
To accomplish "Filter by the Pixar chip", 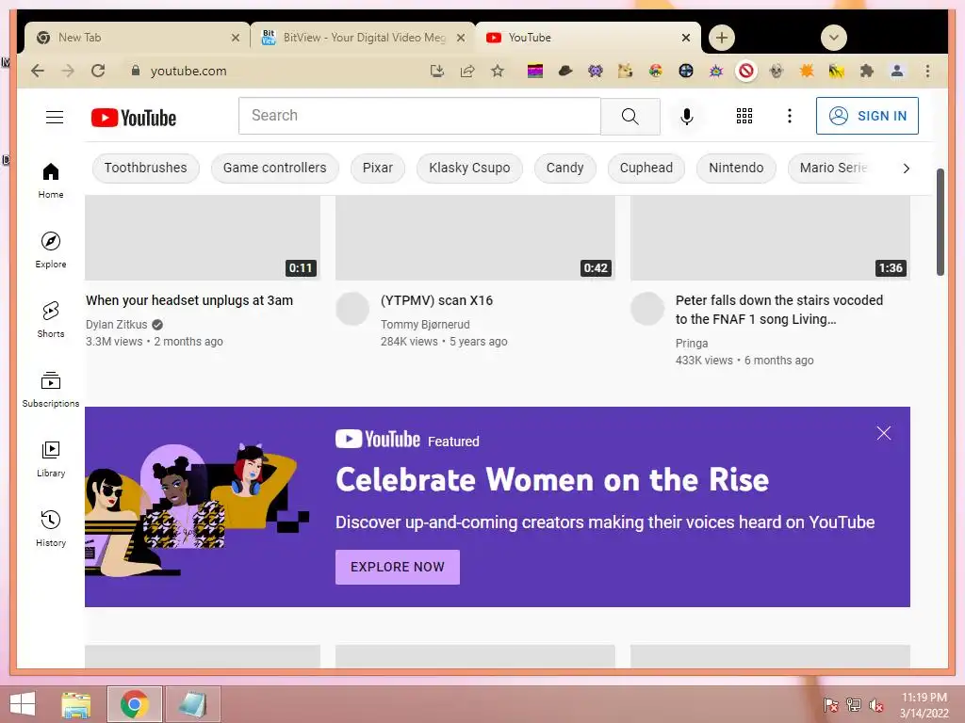I will coord(377,168).
